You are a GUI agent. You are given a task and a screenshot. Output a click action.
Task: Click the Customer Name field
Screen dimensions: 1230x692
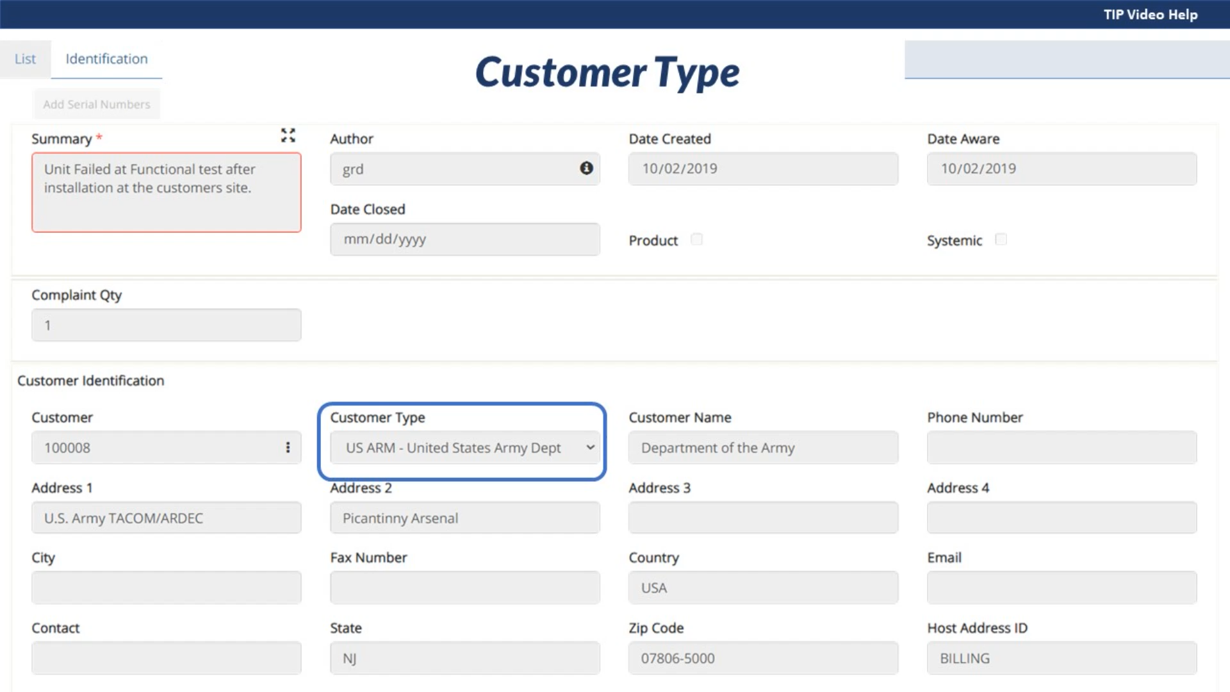pos(762,447)
